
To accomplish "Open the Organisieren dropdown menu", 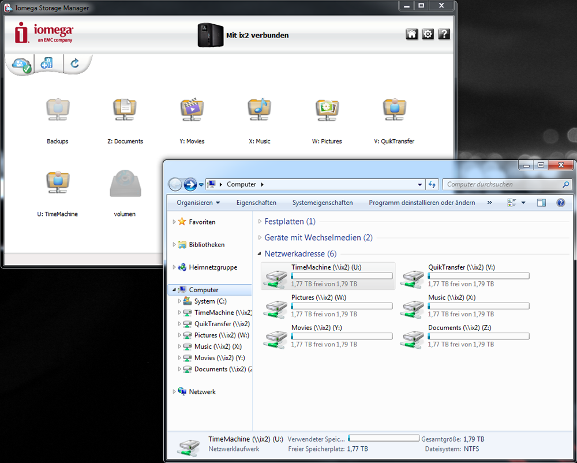I will tap(198, 203).
